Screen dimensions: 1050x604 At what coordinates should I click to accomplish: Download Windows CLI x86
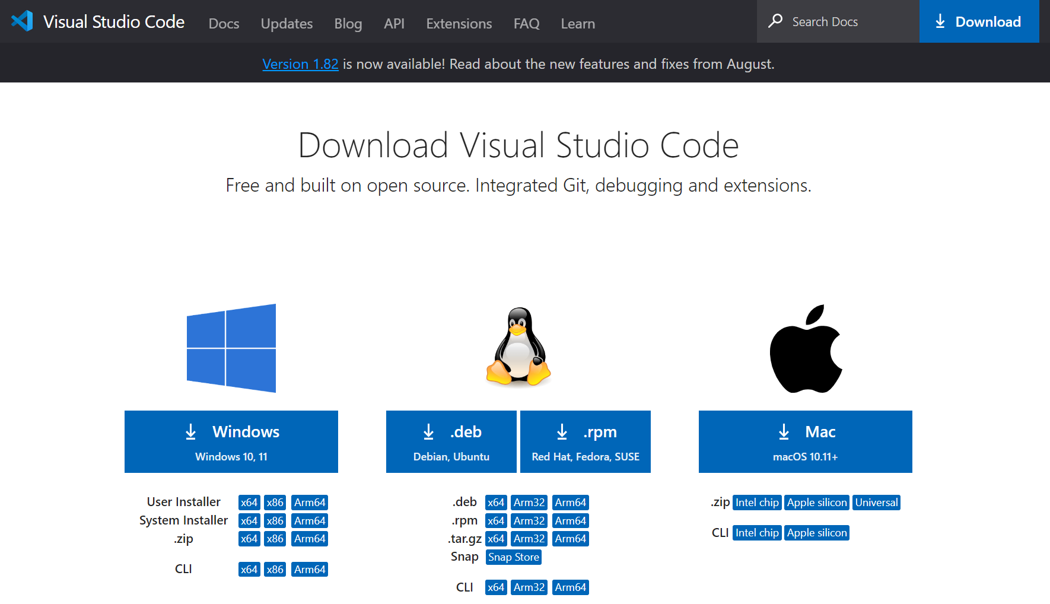(275, 570)
